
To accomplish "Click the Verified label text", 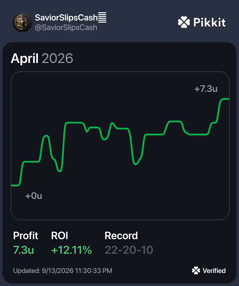I will pyautogui.click(x=214, y=271).
